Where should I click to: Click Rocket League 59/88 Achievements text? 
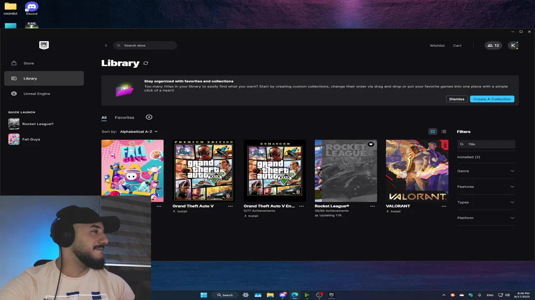pos(331,211)
